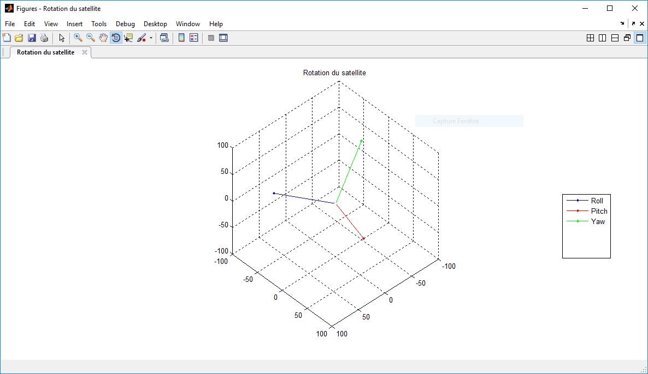648x374 pixels.
Task: Open the Tools menu
Action: 99,24
